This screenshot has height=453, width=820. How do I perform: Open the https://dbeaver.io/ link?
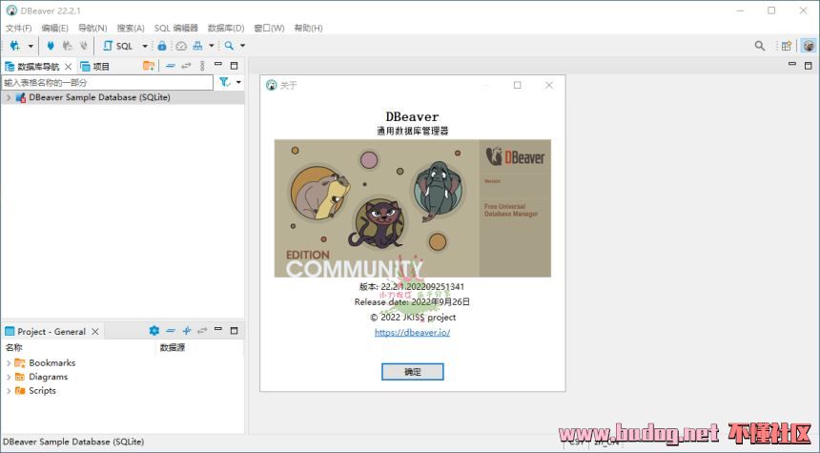(x=412, y=333)
